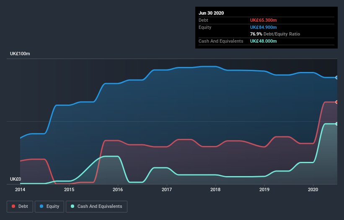Click the 2018 x-axis label
Viewport: 344px width, 220px height.
pyautogui.click(x=215, y=189)
